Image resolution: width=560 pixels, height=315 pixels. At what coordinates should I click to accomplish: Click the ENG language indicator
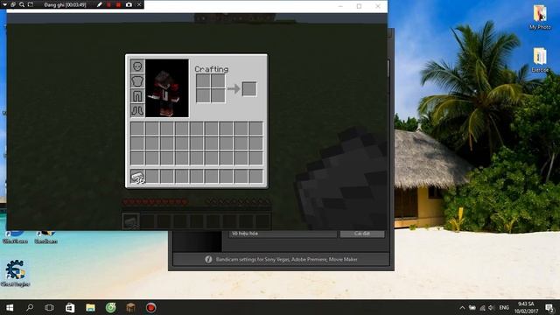coord(504,307)
